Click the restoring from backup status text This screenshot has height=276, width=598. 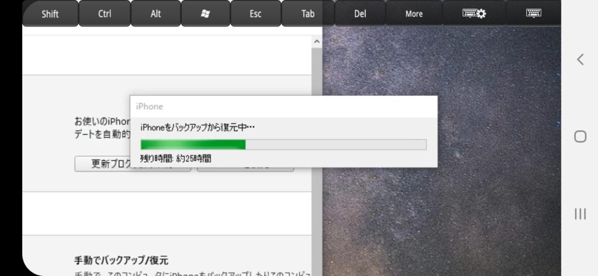coord(197,128)
